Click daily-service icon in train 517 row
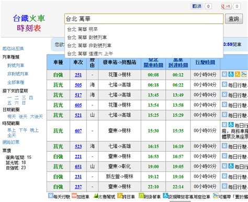This screenshot has width=248, height=202. (x=224, y=95)
